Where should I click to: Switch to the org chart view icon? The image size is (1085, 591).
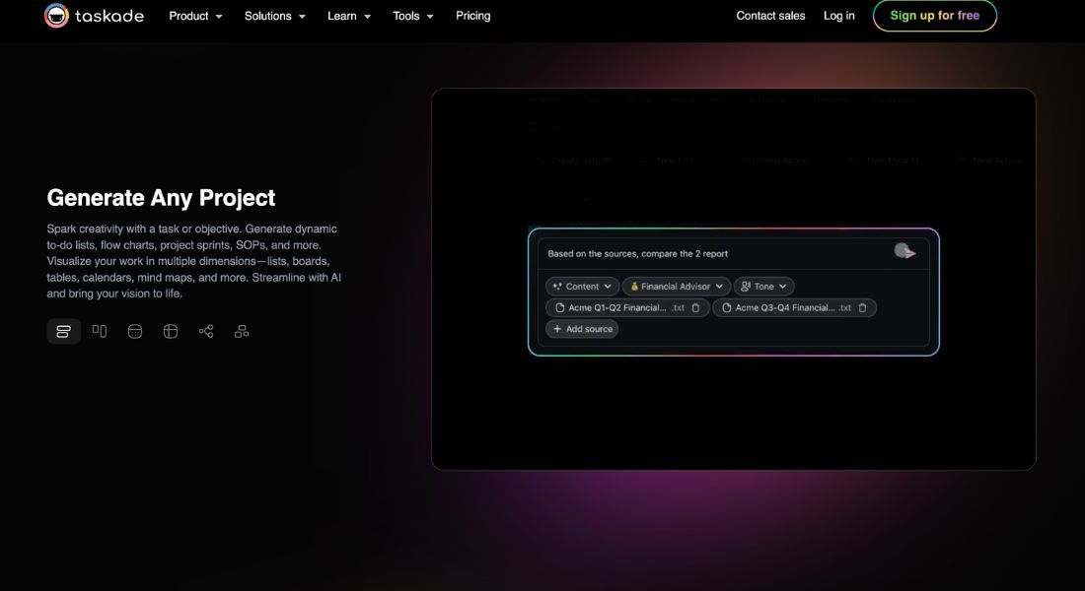pos(242,332)
